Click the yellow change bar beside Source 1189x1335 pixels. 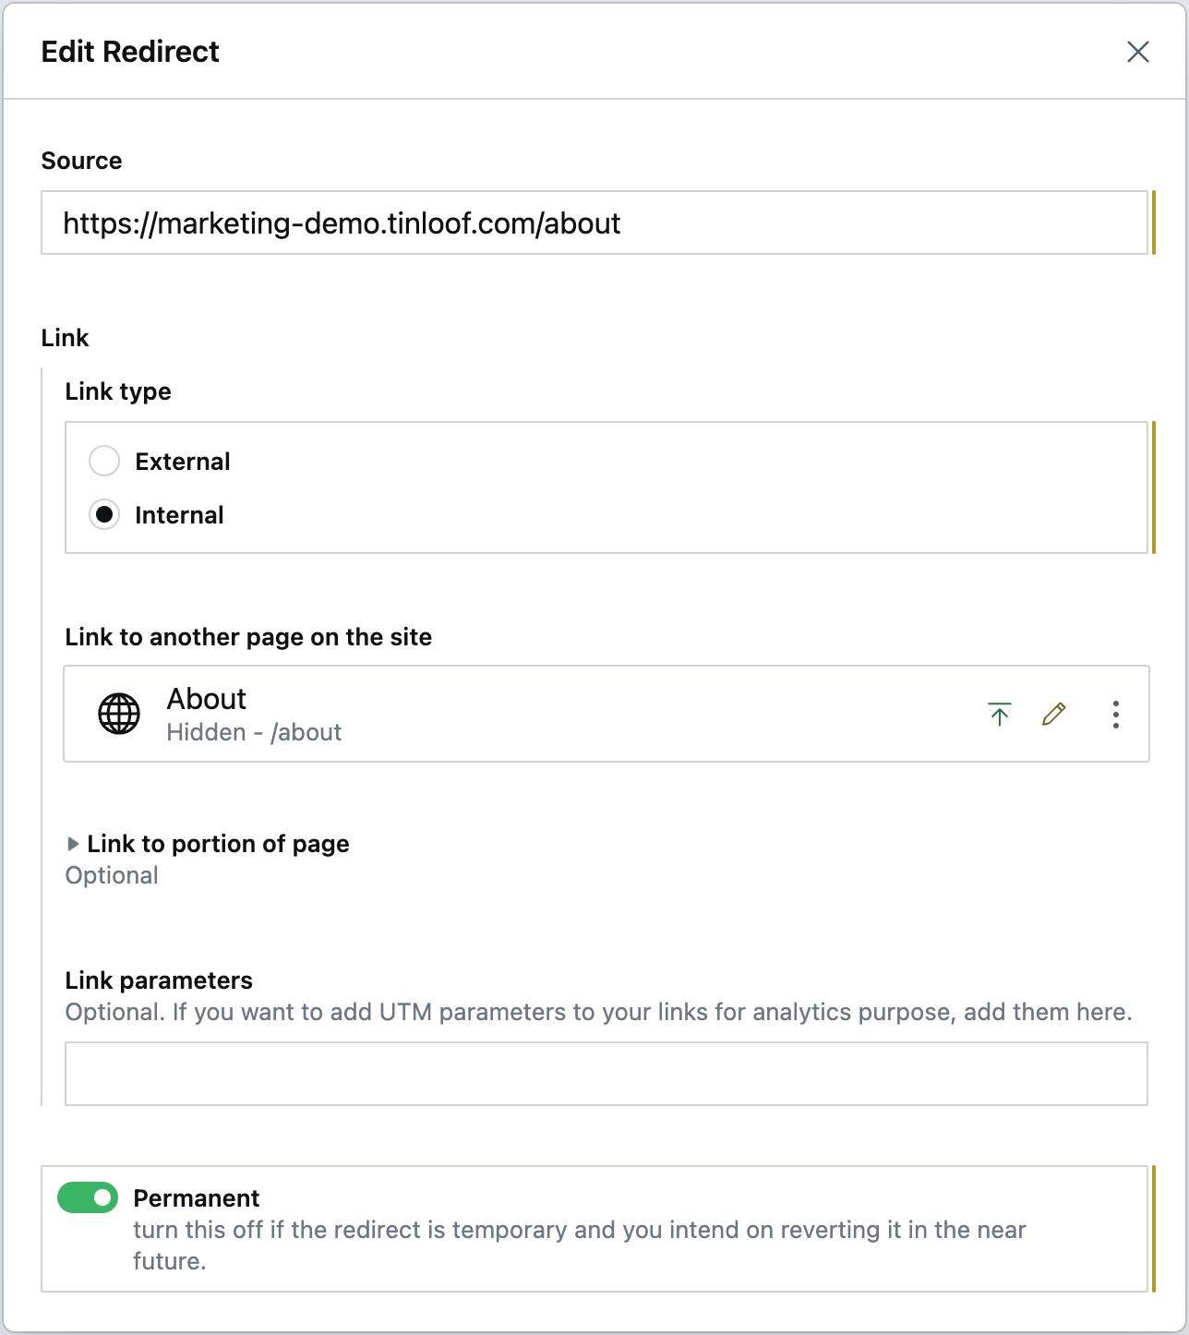click(1154, 222)
